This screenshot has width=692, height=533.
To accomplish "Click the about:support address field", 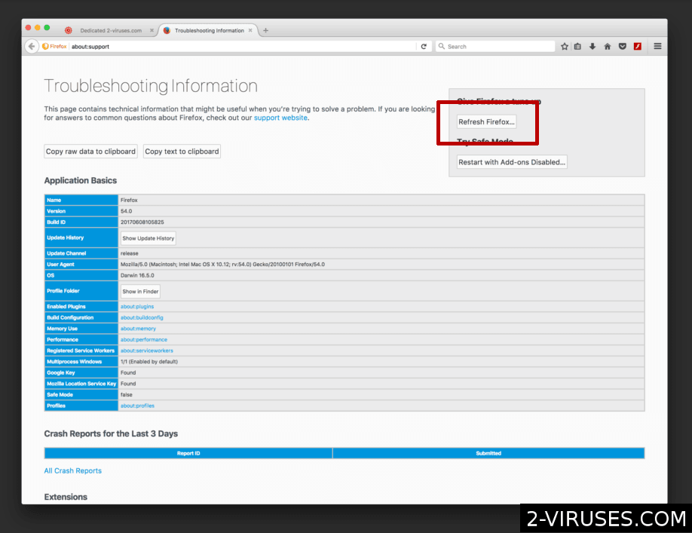I will [243, 46].
